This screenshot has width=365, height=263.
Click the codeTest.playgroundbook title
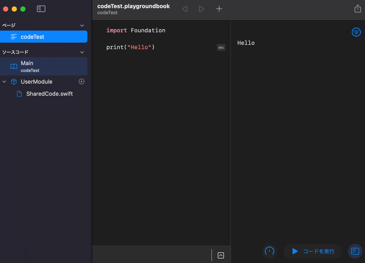[134, 6]
